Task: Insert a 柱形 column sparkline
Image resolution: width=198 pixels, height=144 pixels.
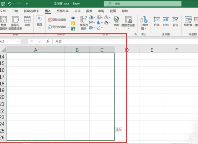Action: (x=166, y=21)
